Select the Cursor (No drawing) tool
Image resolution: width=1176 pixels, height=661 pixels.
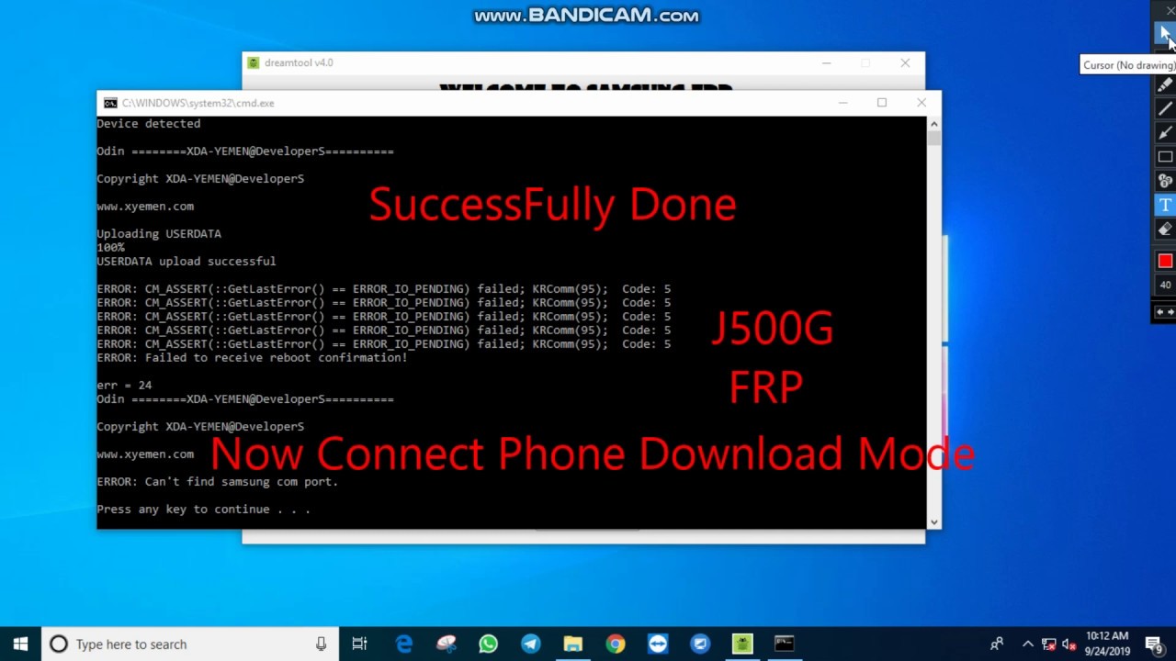1165,34
